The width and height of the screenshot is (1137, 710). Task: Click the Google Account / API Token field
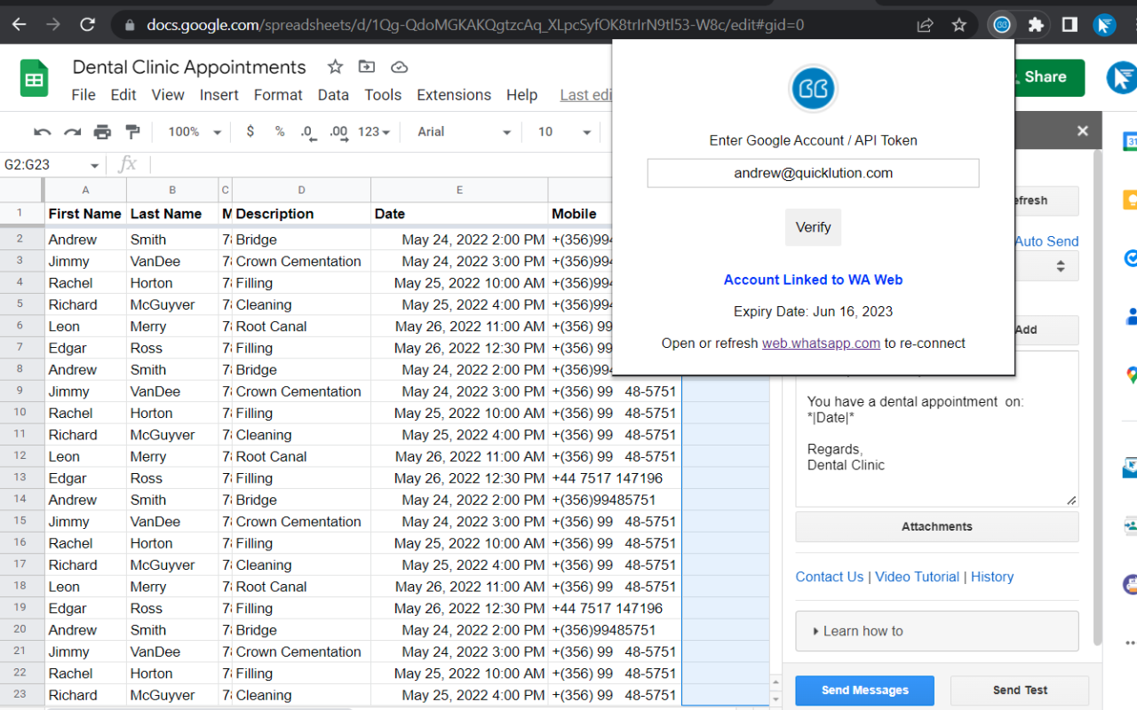813,173
